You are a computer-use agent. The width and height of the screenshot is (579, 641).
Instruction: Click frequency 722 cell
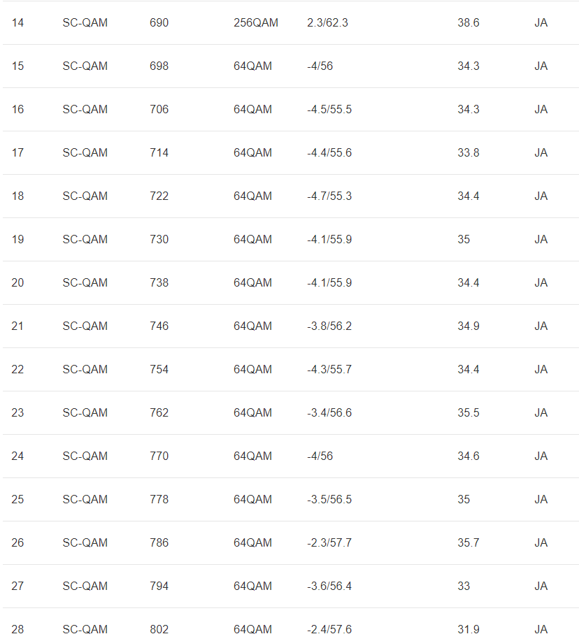tap(159, 196)
